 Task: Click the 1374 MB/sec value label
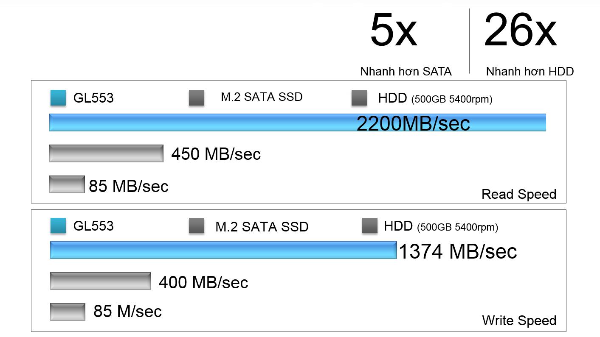(x=458, y=251)
